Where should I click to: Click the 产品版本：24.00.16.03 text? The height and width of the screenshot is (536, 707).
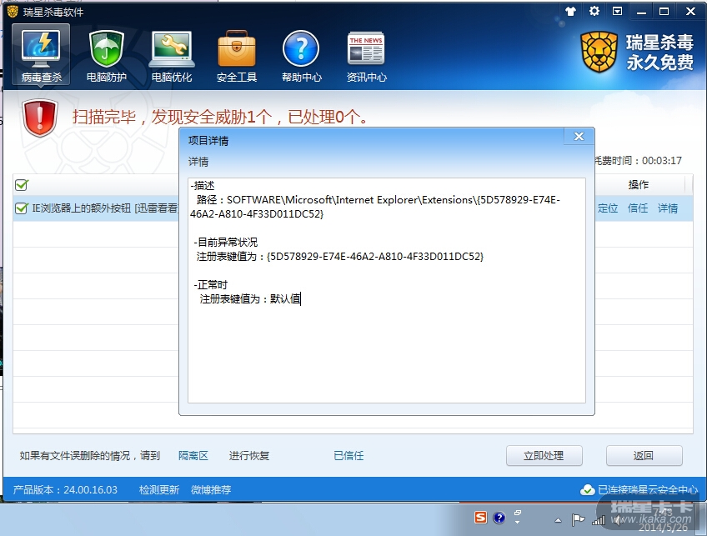click(x=65, y=489)
